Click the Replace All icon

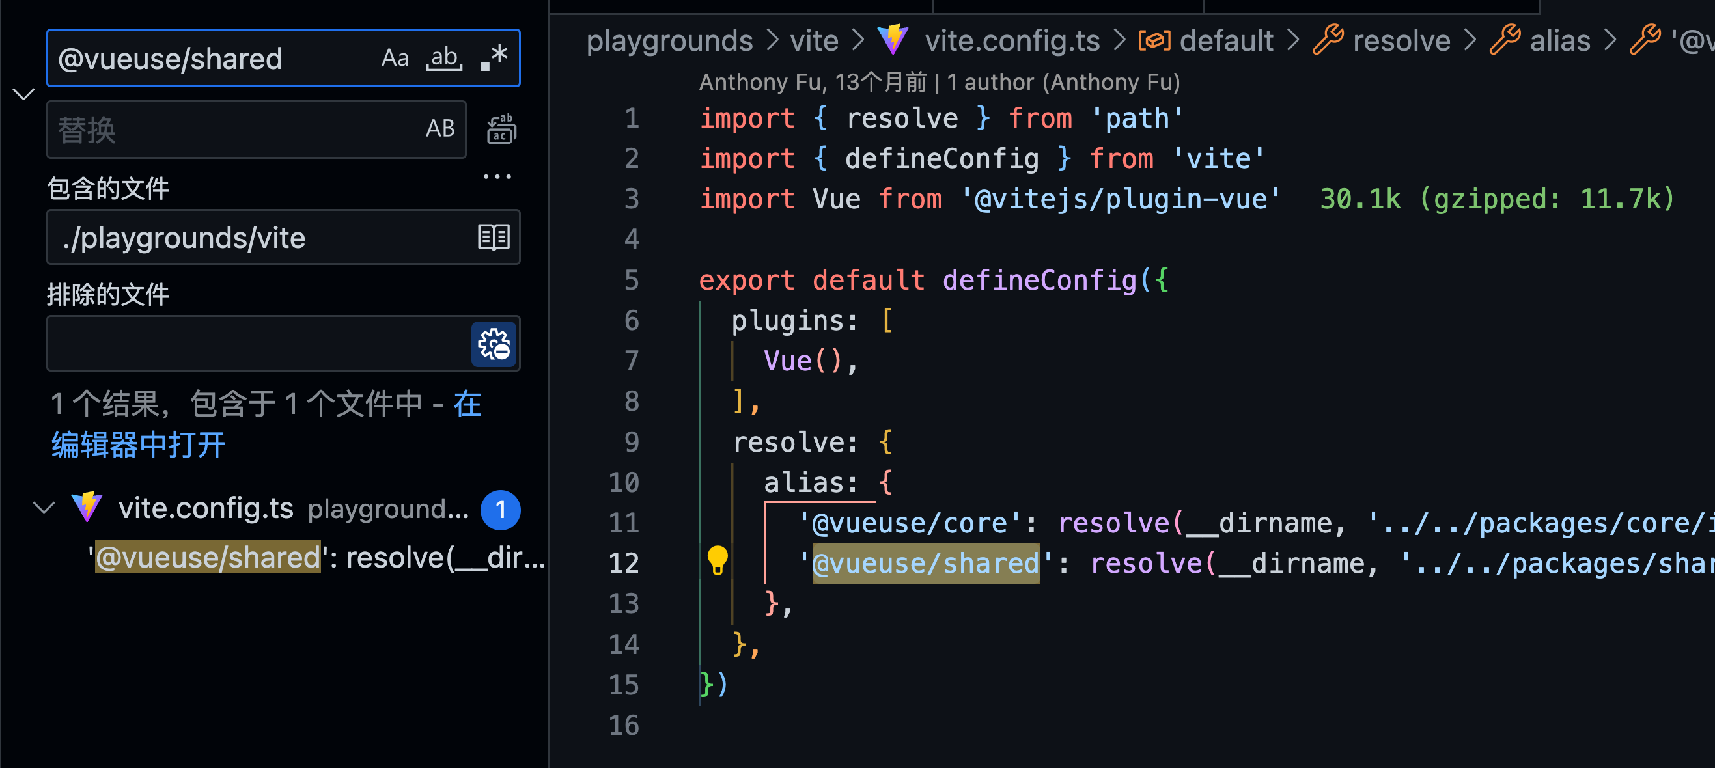[501, 129]
